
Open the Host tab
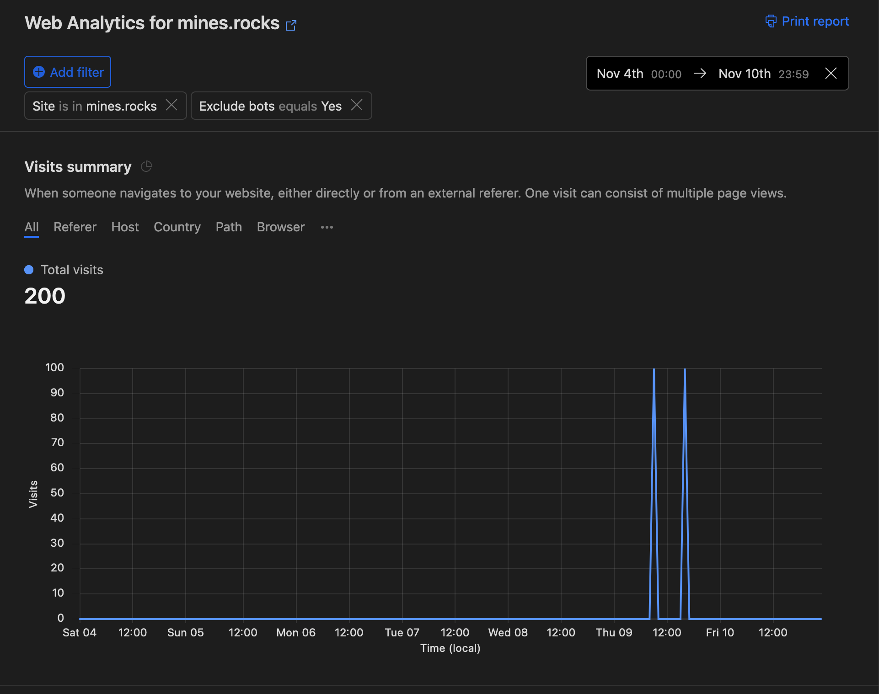(x=125, y=227)
